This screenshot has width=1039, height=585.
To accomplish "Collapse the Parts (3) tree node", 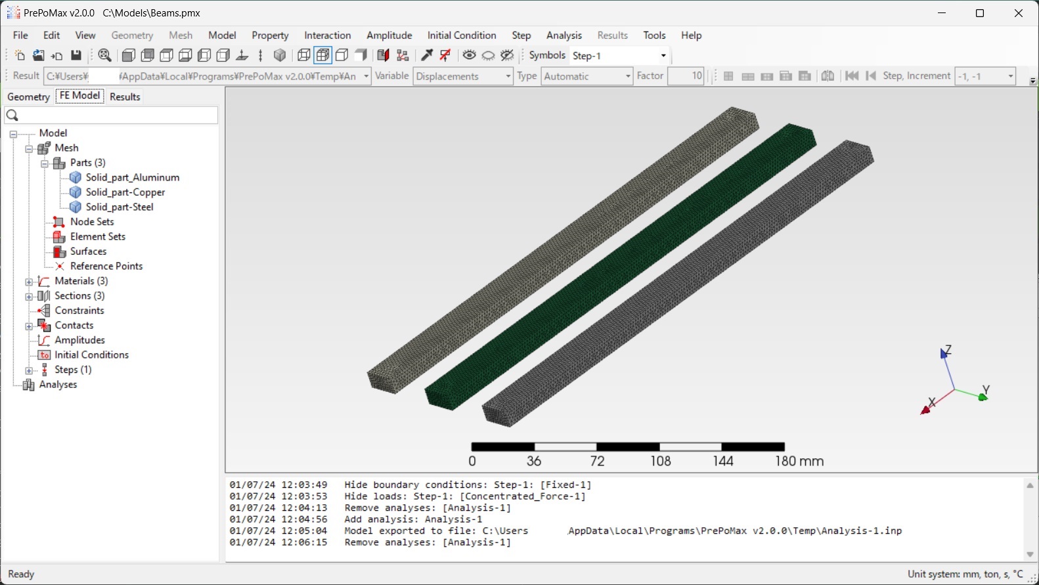I will tap(45, 163).
